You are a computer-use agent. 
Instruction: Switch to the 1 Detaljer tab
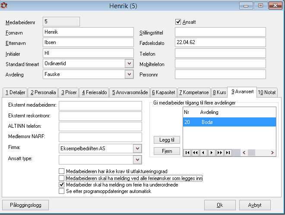point(15,92)
